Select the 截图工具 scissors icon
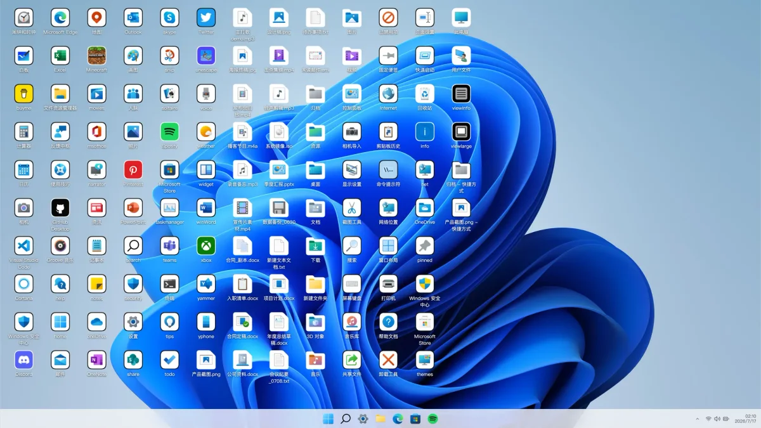 352,208
